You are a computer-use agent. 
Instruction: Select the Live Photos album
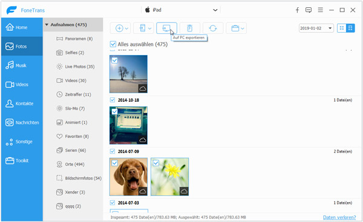[76, 67]
